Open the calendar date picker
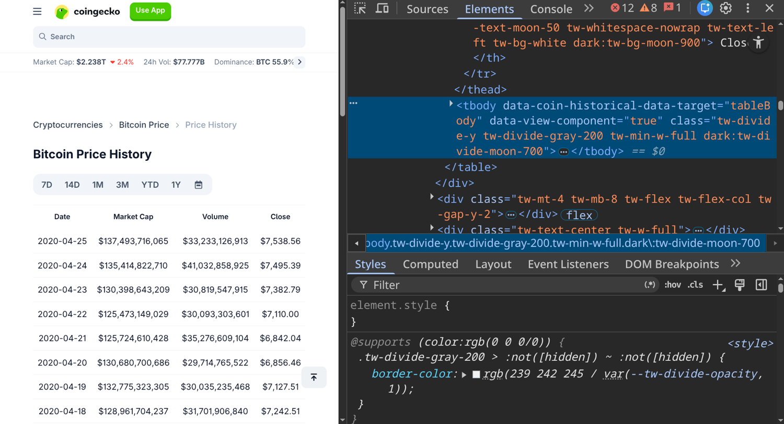Image resolution: width=784 pixels, height=424 pixels. click(x=199, y=185)
